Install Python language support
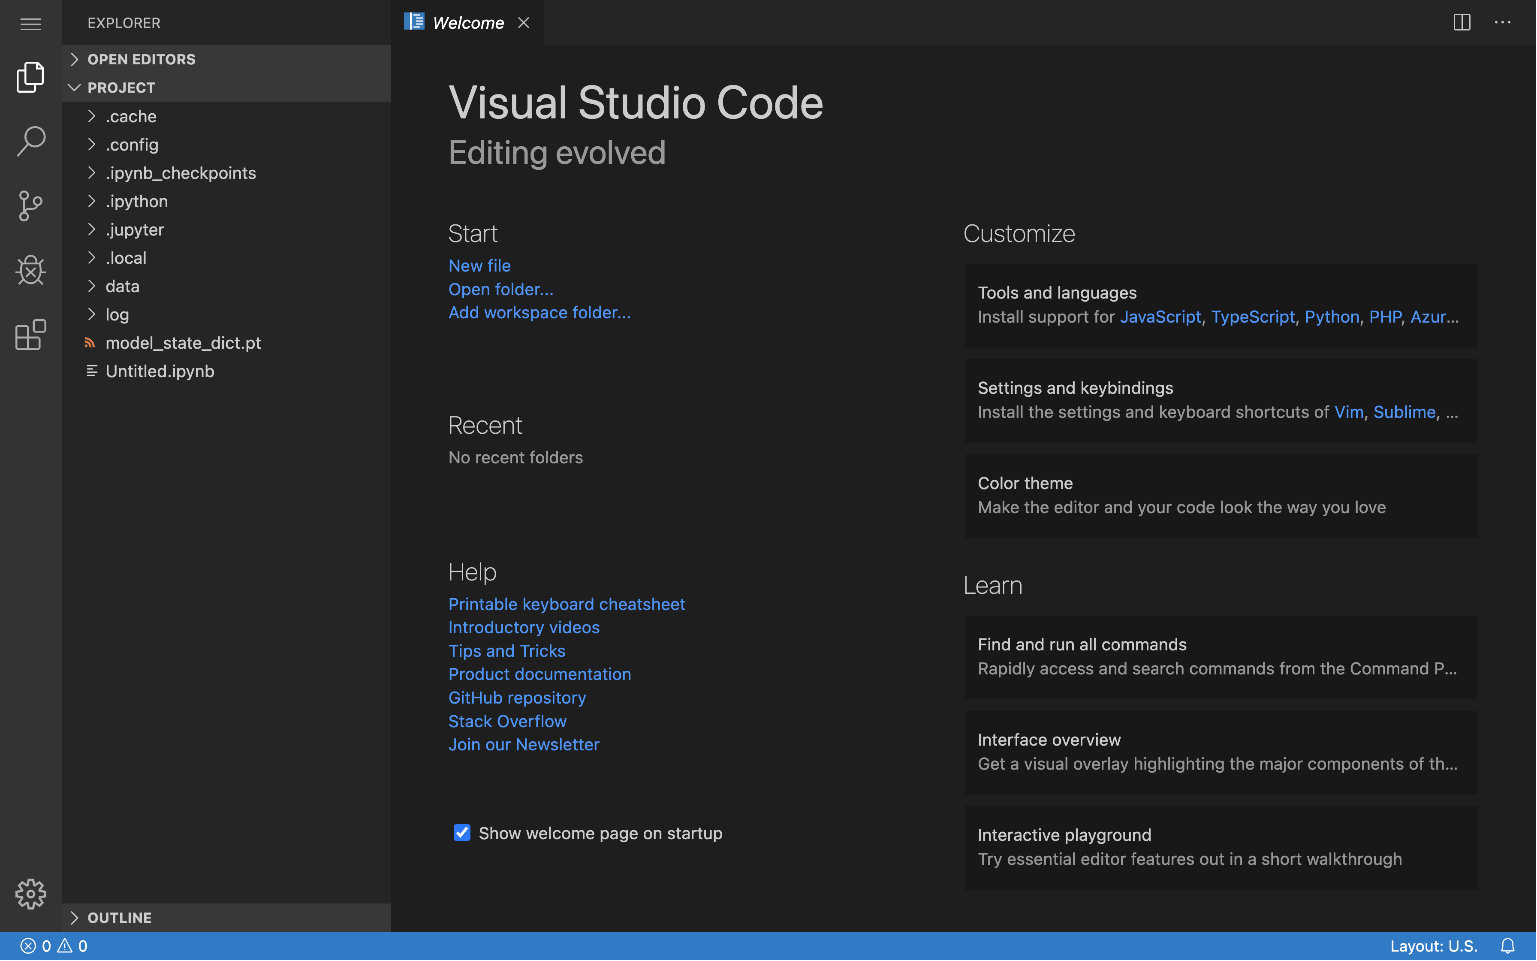1537x961 pixels. click(x=1332, y=317)
